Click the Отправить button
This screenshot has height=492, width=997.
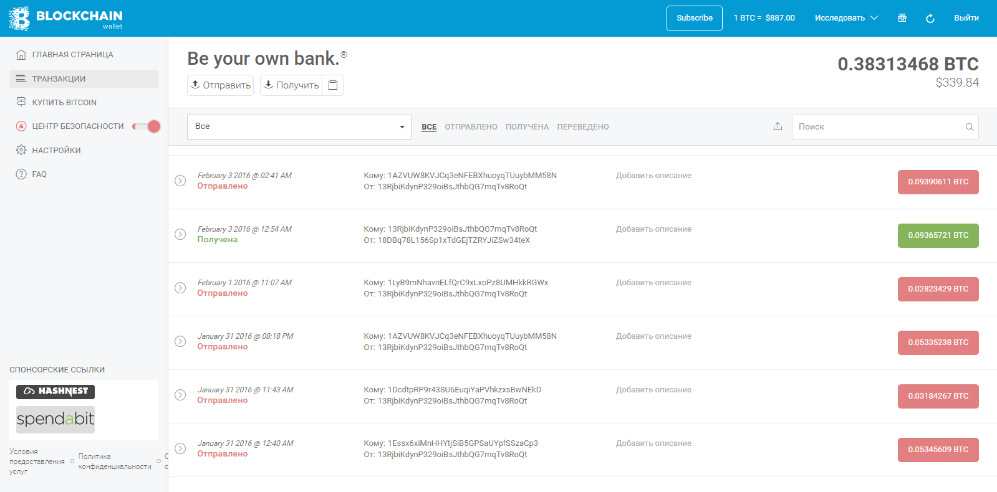pos(220,85)
